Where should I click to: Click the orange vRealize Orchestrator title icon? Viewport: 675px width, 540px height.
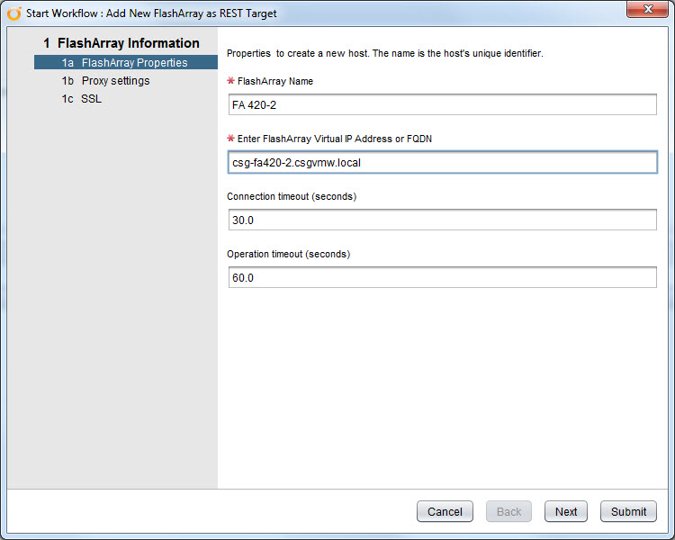13,13
